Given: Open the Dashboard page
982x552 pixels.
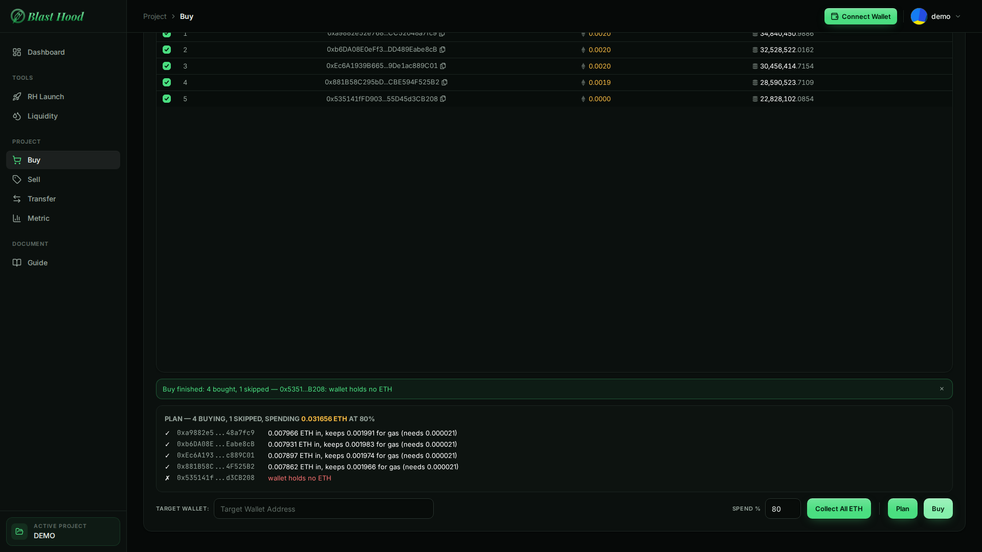Looking at the screenshot, I should pos(63,52).
